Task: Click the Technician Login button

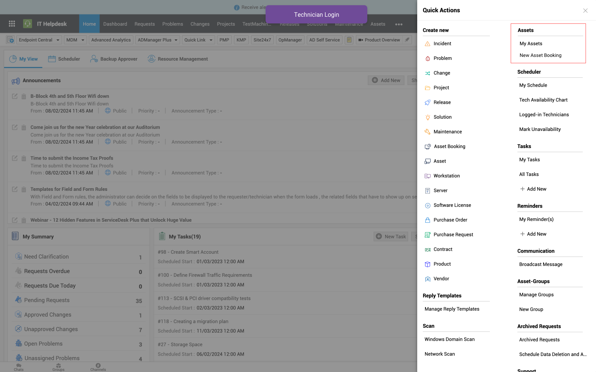Action: pyautogui.click(x=316, y=15)
